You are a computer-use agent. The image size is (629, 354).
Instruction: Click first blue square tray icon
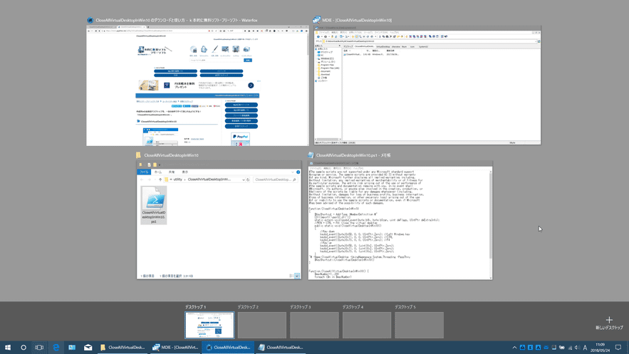point(522,348)
